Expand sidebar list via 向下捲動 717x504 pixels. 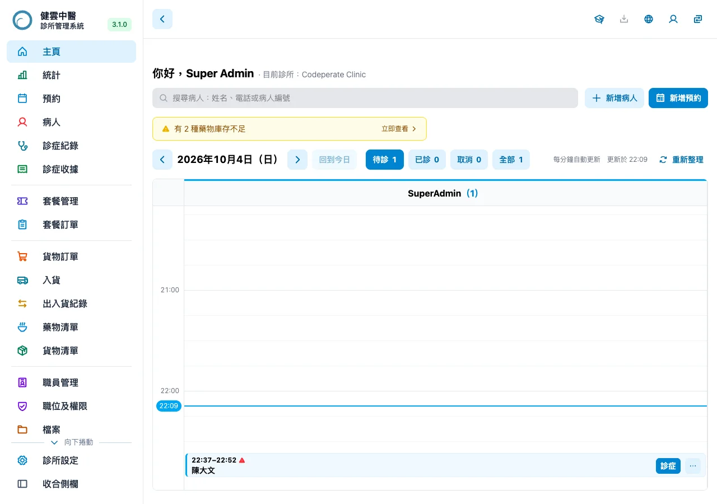pyautogui.click(x=72, y=442)
